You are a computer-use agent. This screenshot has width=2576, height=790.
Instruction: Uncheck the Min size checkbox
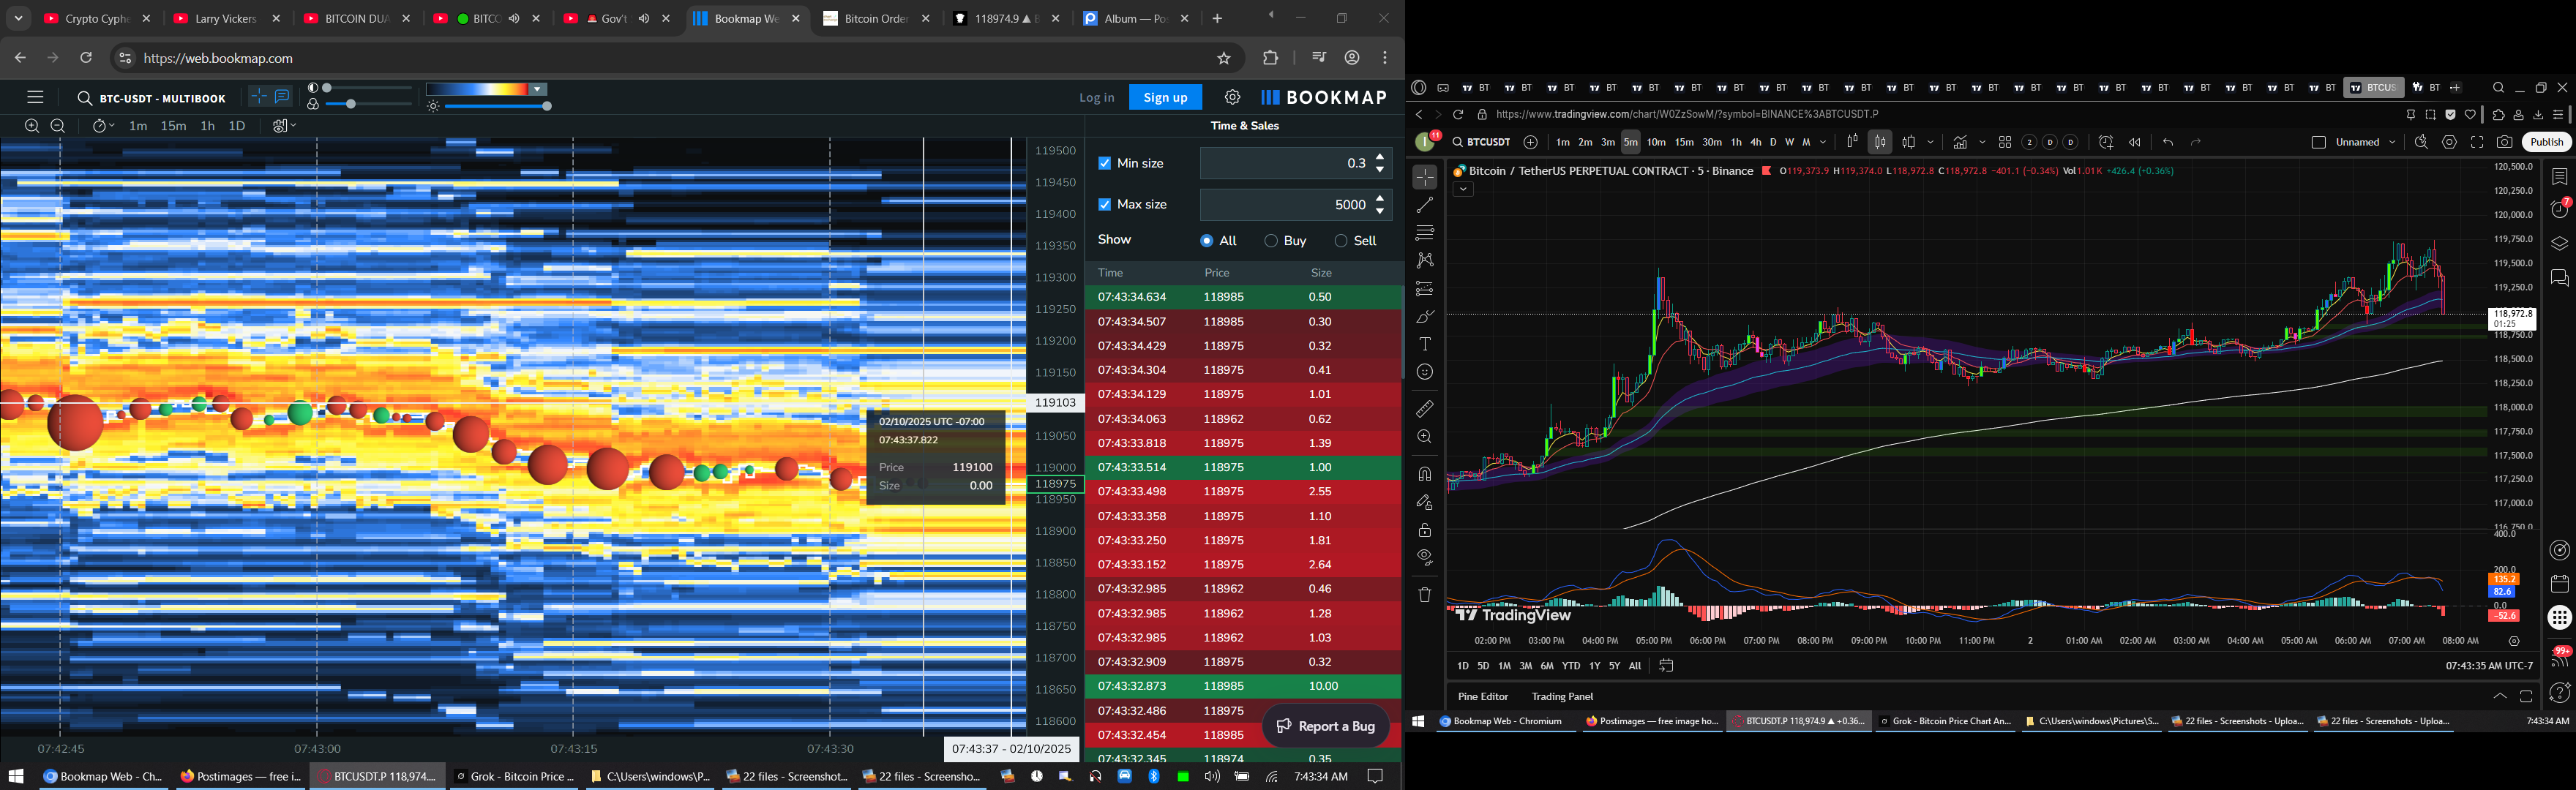tap(1104, 163)
